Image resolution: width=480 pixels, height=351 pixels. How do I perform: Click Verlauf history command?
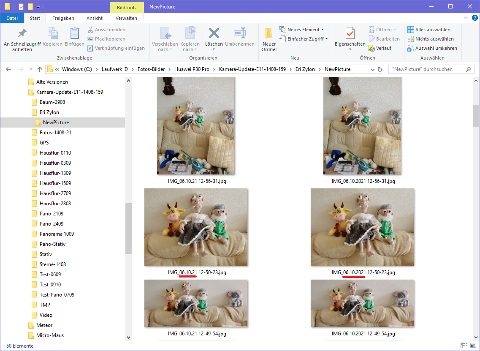[380, 48]
